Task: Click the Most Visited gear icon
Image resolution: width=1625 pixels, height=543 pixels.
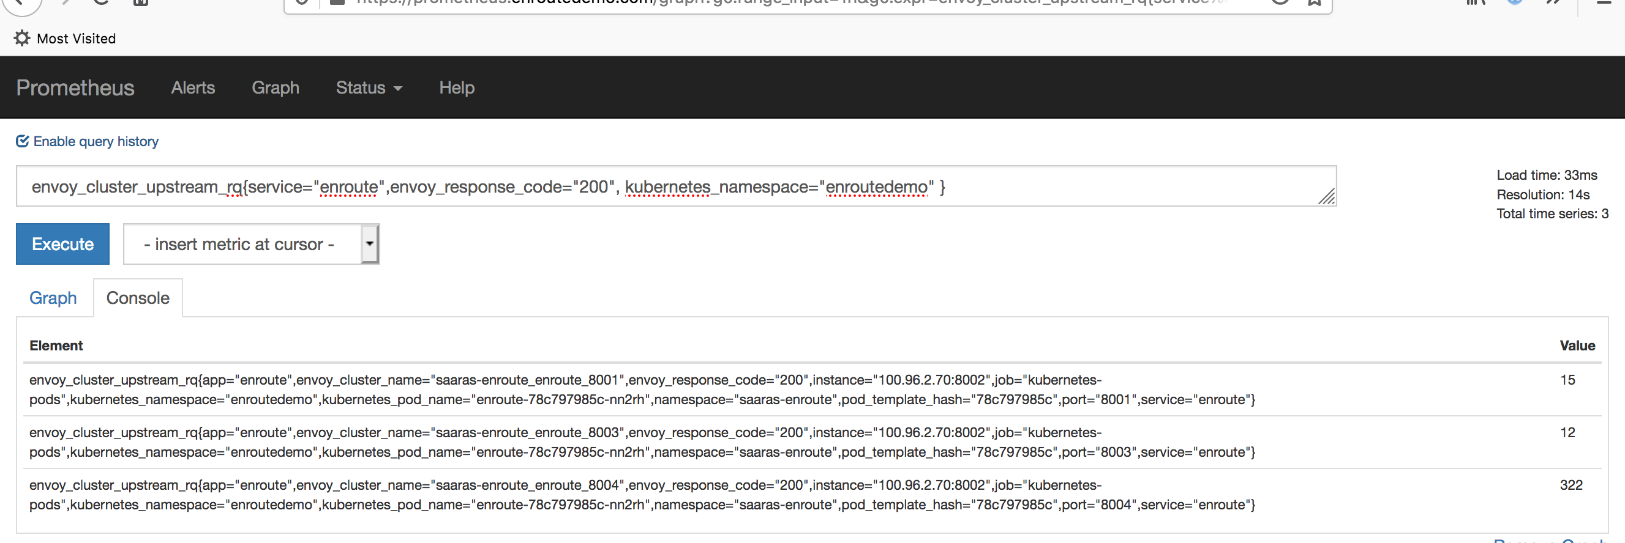Action: tap(22, 39)
